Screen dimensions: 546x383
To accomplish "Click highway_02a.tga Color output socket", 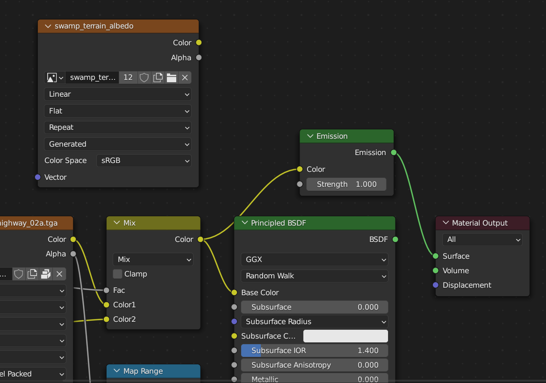I will pos(73,239).
